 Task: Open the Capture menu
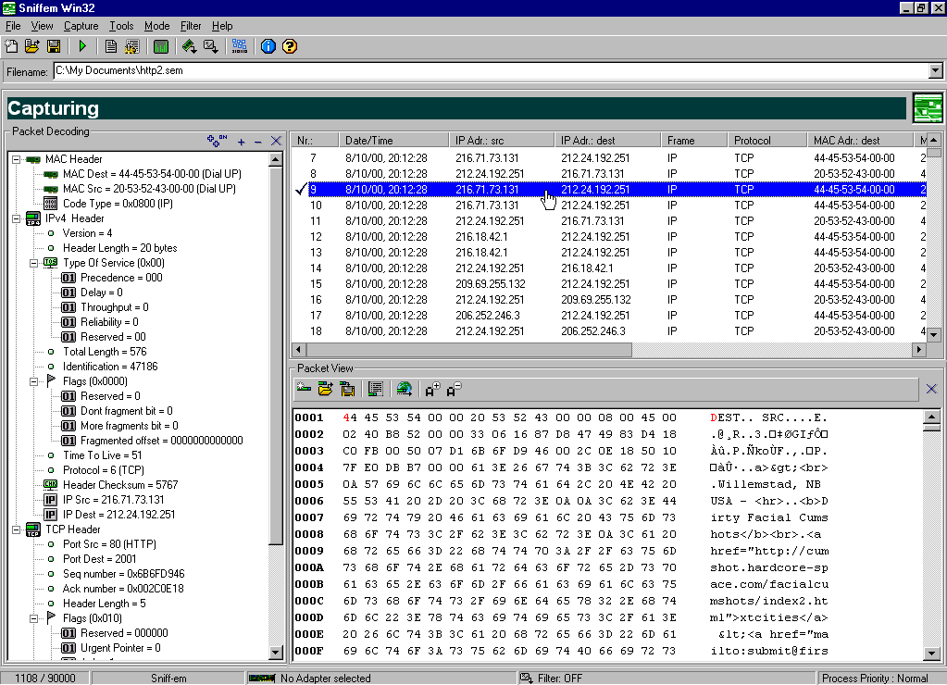point(81,26)
